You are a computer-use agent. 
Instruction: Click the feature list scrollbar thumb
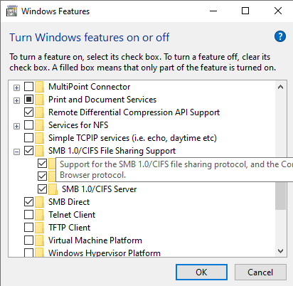(x=281, y=196)
